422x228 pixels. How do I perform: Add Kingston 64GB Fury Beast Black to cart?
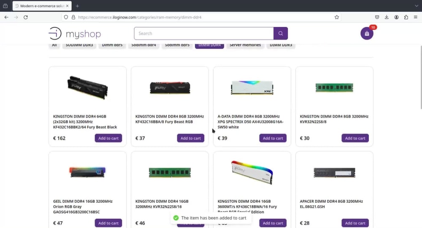pos(108,138)
